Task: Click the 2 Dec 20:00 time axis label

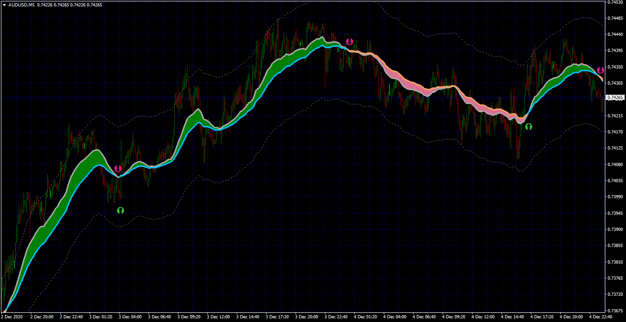Action: [42, 317]
